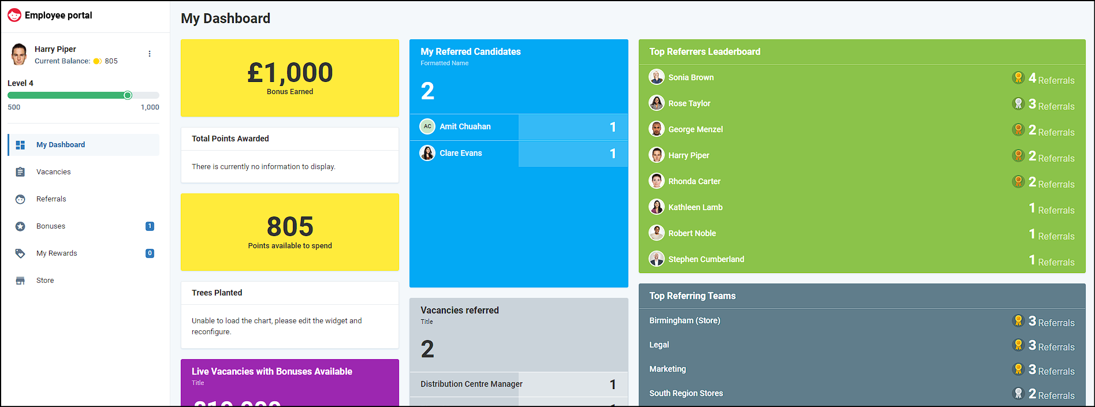Viewport: 1095px width, 407px height.
Task: Click the Bonuses notification badge
Action: (150, 226)
